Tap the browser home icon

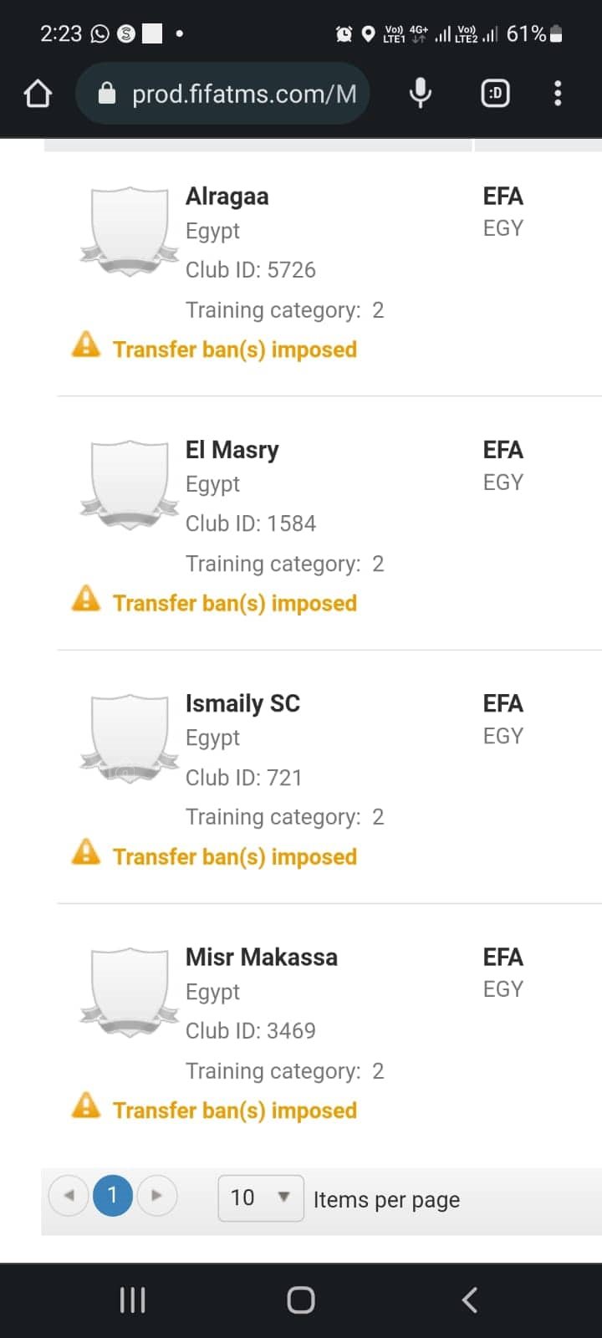click(x=38, y=94)
